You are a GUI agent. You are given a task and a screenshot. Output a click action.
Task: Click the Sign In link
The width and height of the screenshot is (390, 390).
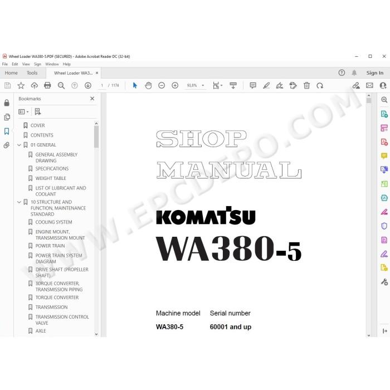[374, 73]
